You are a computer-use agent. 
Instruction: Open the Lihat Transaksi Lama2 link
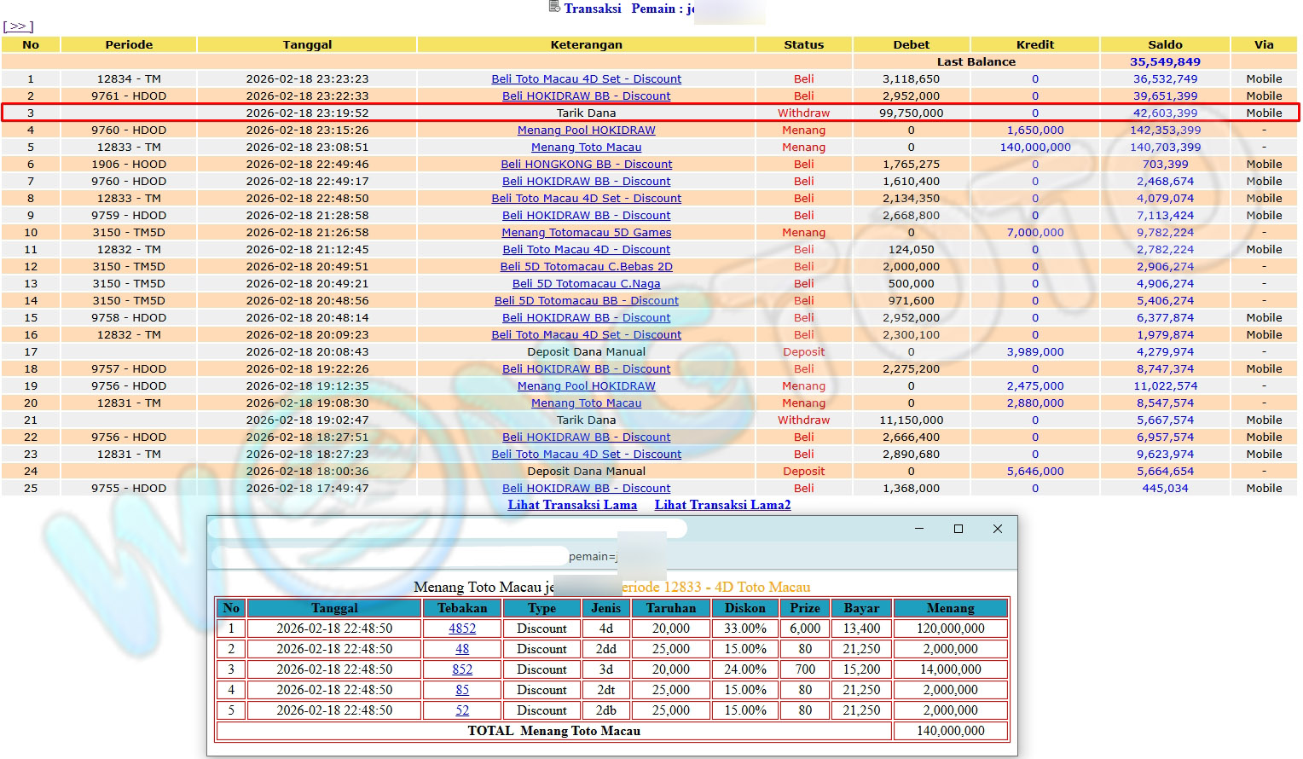(x=722, y=505)
